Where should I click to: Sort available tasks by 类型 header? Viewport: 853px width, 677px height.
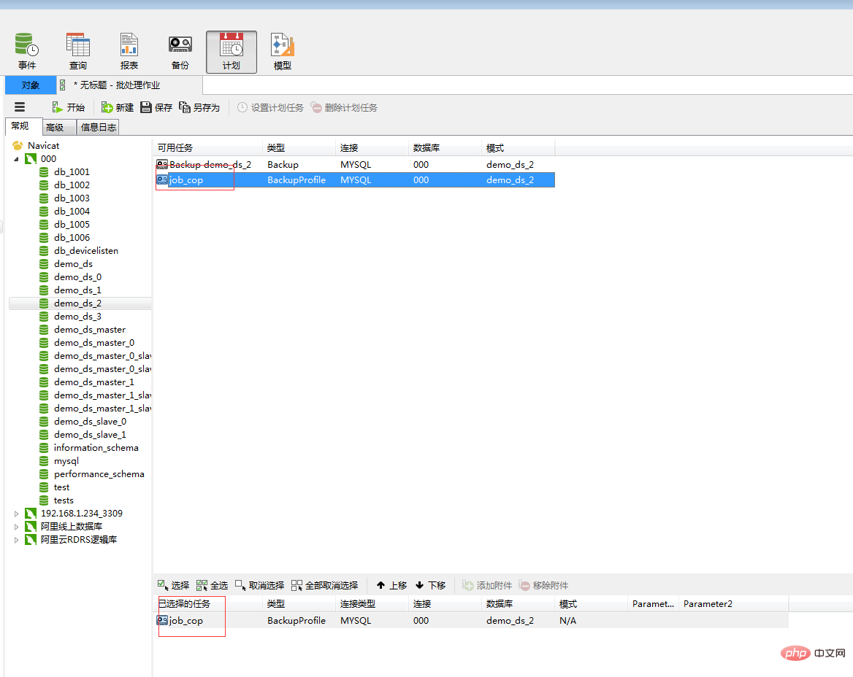tap(299, 148)
